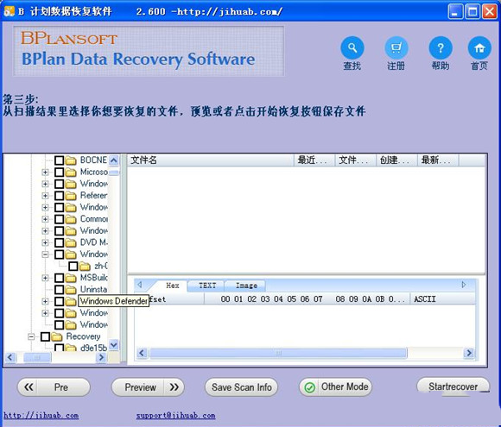The height and width of the screenshot is (427, 501).
Task: Click the folder tree vertical scrollbar thumb
Action: [113, 173]
